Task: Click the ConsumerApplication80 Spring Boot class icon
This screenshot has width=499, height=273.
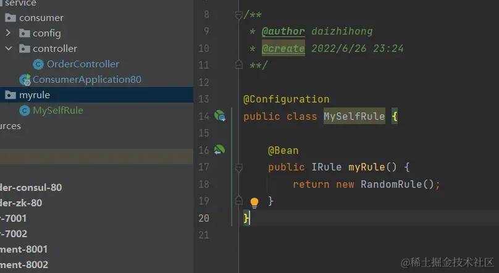Action: pyautogui.click(x=25, y=80)
